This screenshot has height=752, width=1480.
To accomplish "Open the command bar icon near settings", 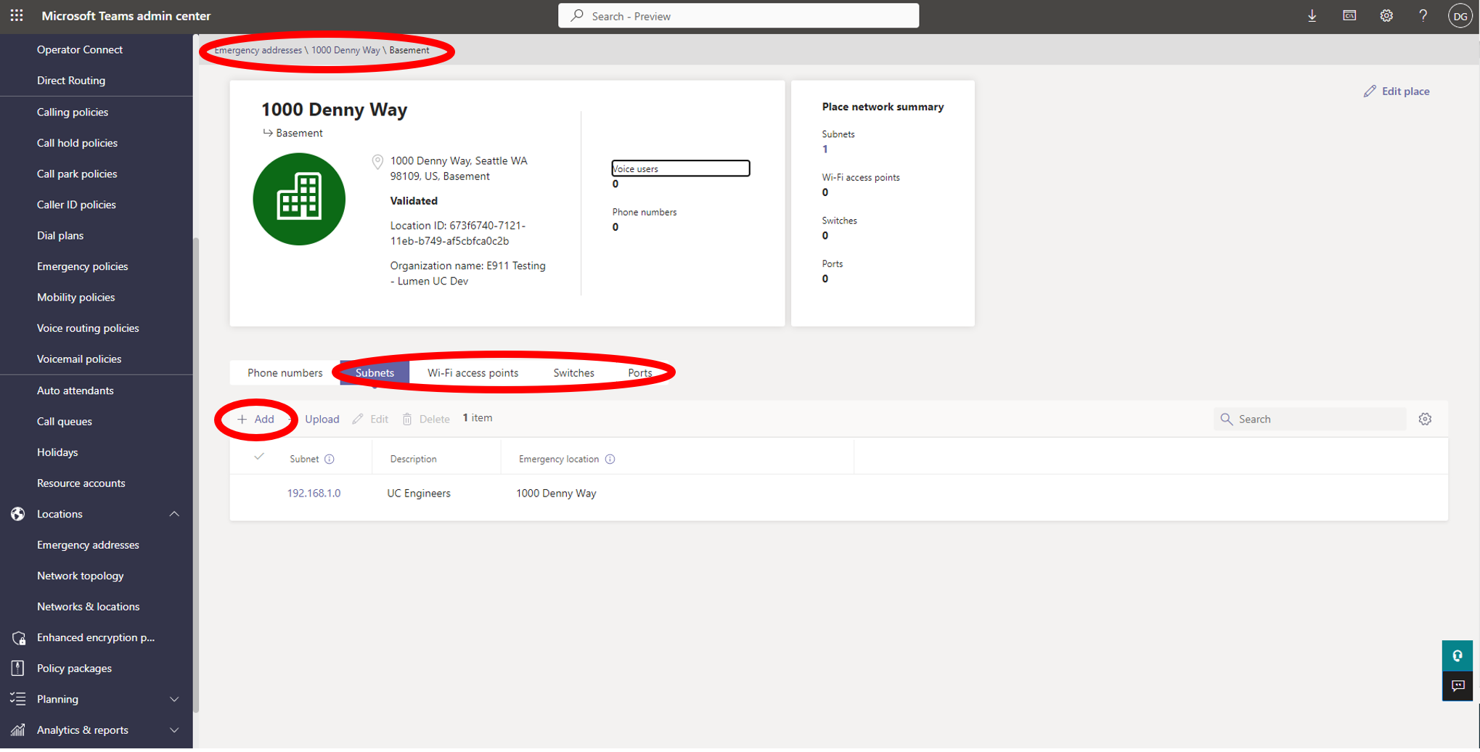I will pyautogui.click(x=1349, y=15).
